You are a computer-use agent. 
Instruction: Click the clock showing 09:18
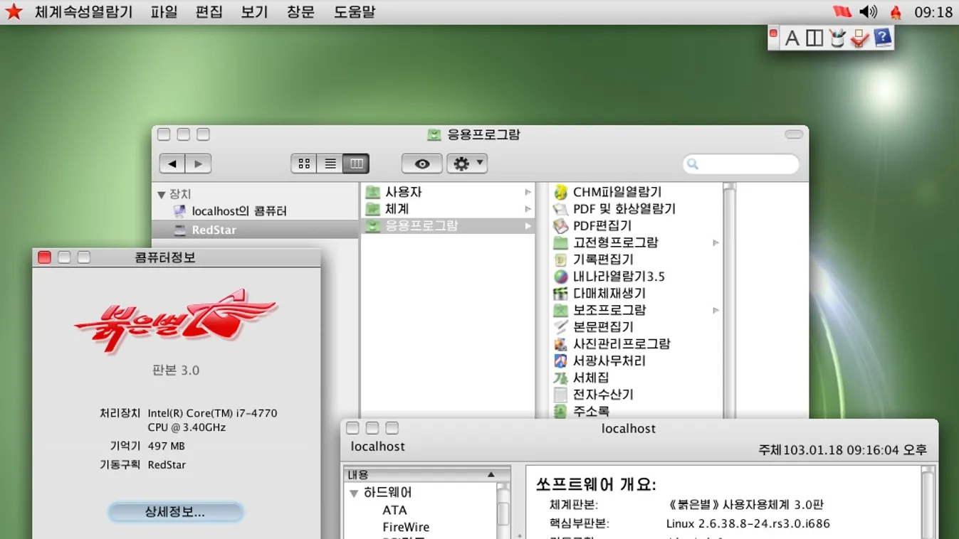tap(933, 12)
